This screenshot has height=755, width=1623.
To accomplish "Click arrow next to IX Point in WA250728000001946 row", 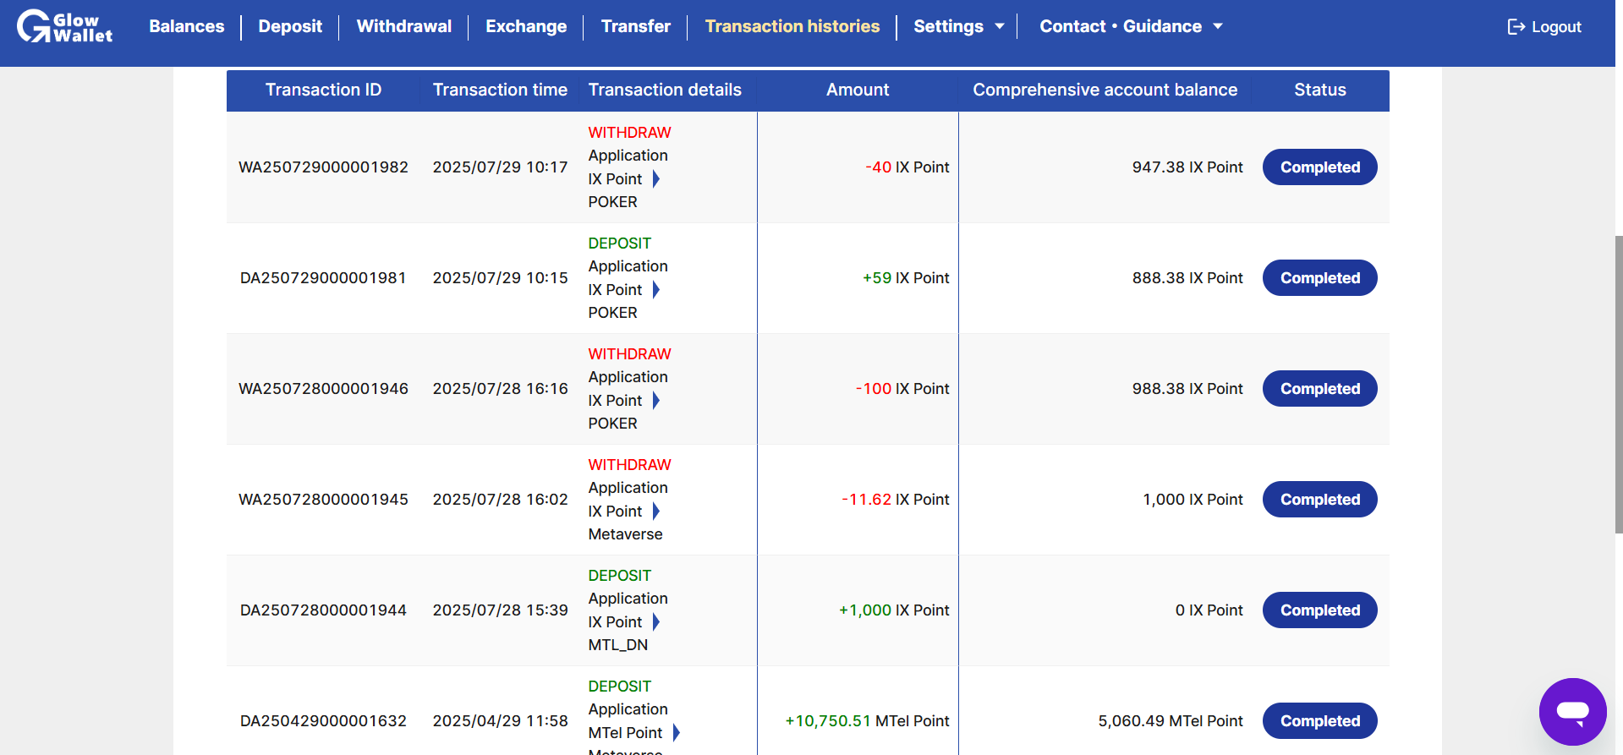I will click(656, 401).
